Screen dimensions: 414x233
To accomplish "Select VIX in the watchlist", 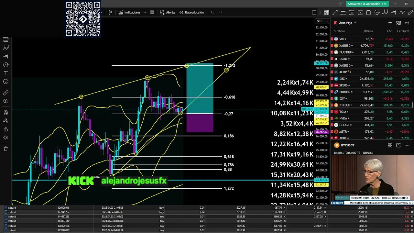I will coord(371,39).
